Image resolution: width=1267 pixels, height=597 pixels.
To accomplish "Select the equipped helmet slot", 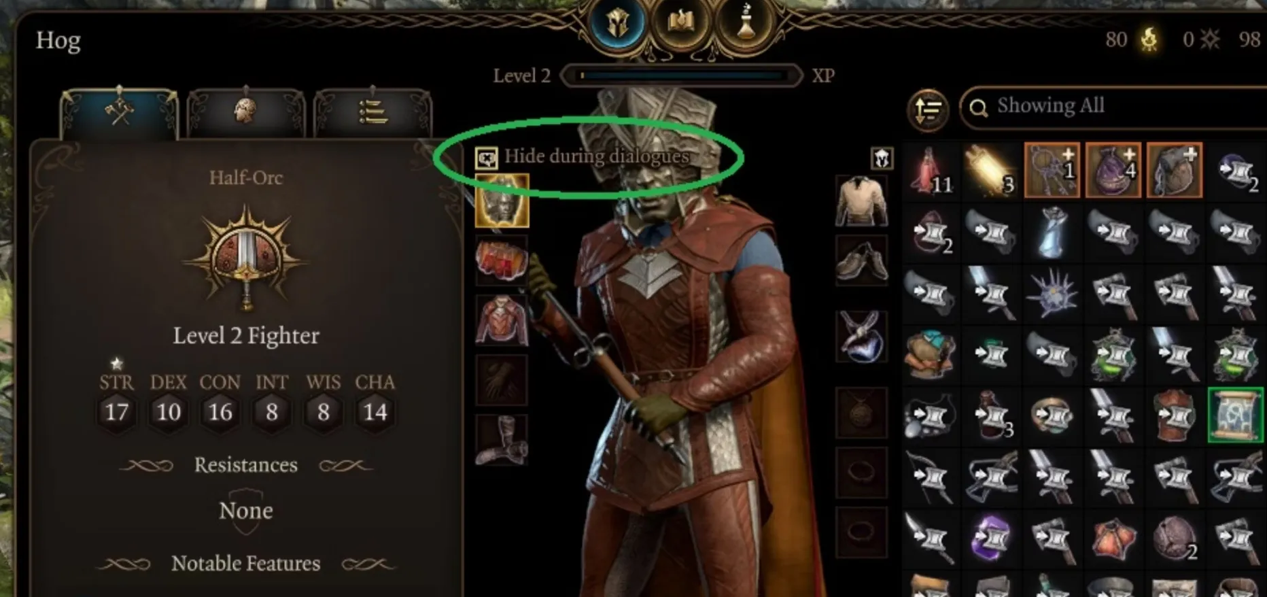I will [502, 201].
